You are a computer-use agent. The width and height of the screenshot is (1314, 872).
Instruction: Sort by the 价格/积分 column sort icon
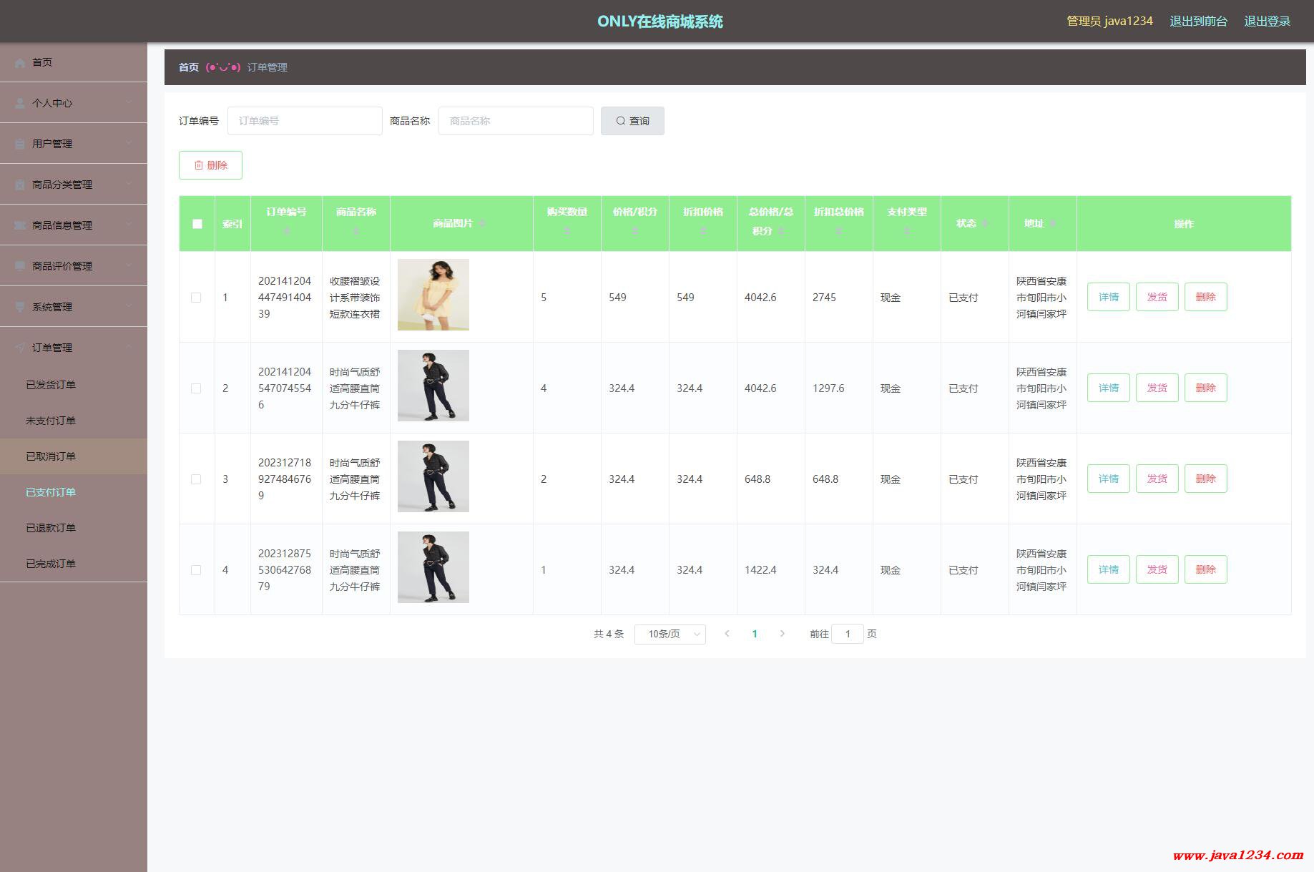coord(634,231)
